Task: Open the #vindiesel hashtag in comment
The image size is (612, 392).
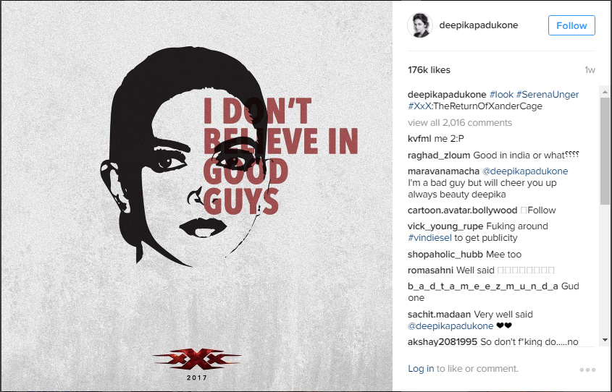Action: point(429,238)
